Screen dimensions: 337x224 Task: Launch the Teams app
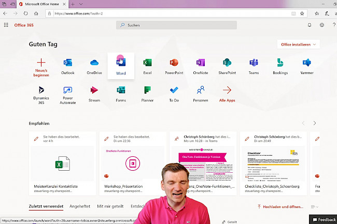[x=254, y=66]
